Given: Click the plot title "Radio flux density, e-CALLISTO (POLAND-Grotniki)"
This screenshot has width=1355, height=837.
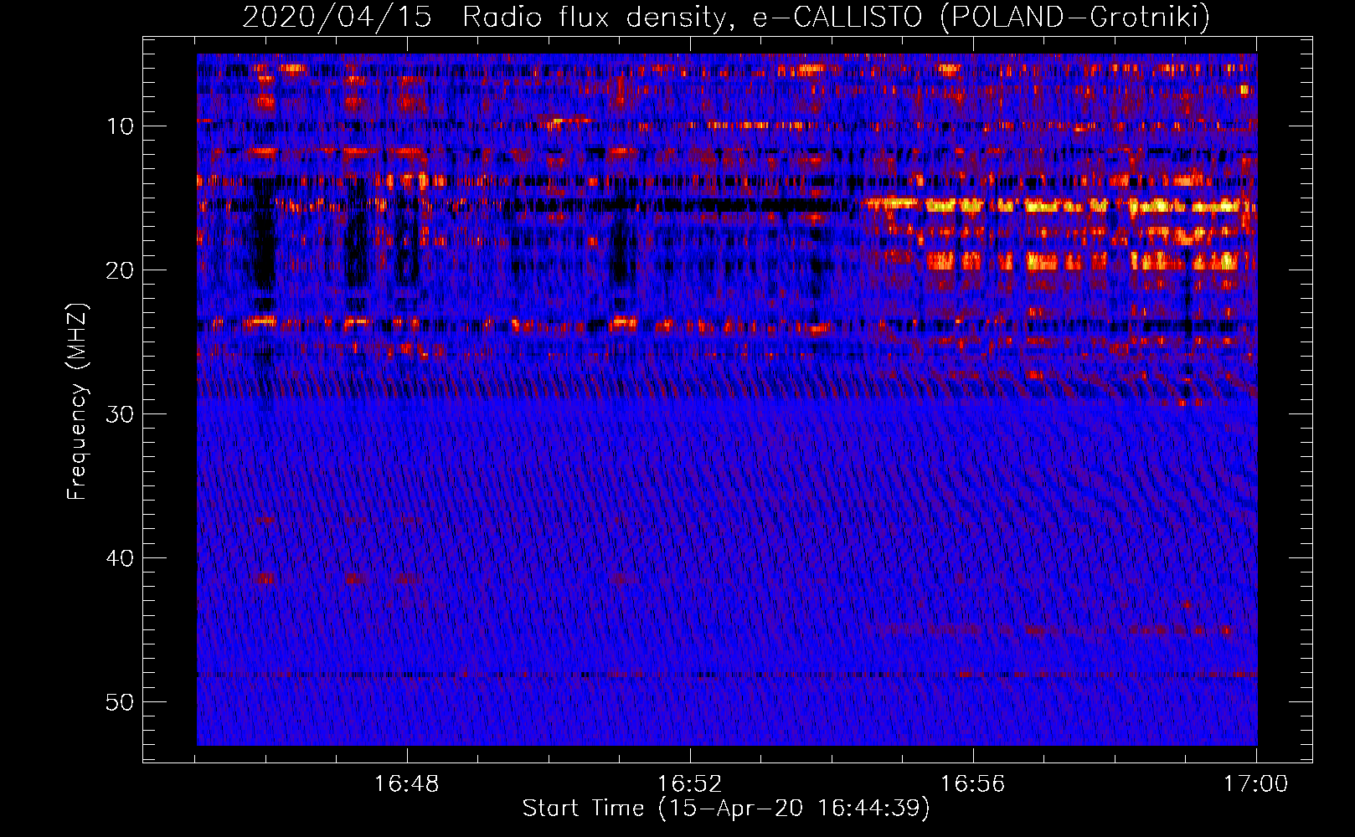Looking at the screenshot, I should pos(836,17).
